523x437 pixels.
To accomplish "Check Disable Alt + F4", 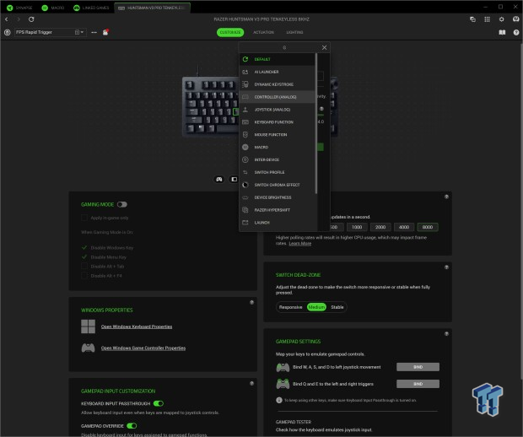I will pos(84,276).
